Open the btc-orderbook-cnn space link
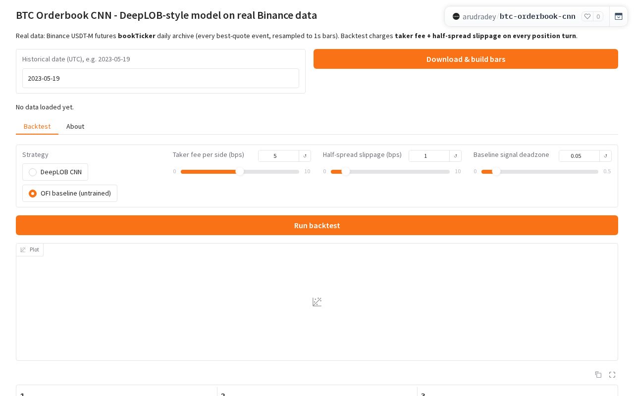 coord(537,16)
